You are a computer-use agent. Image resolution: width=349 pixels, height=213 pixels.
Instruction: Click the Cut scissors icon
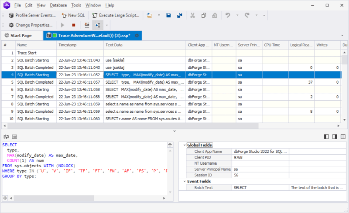192,15
